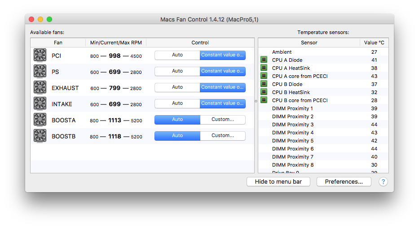Click BOOSTA current RPM value 1113
This screenshot has height=228, width=419.
115,120
